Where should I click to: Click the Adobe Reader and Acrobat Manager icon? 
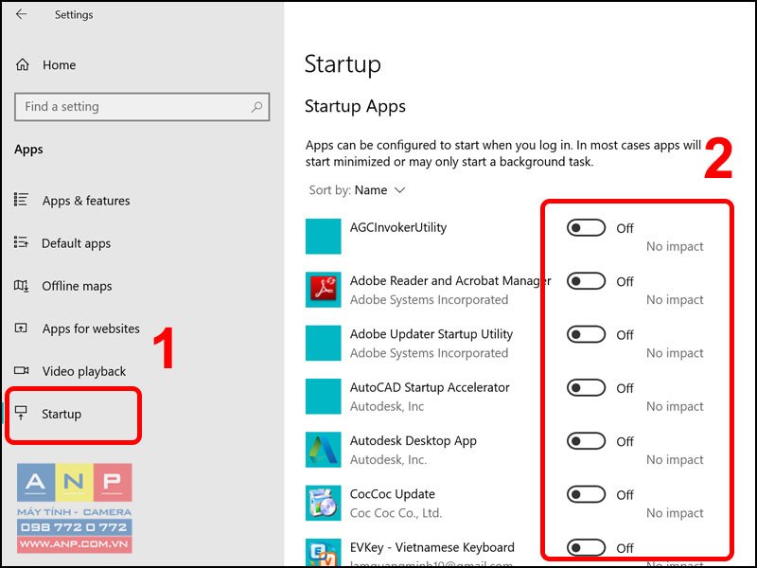(x=323, y=290)
